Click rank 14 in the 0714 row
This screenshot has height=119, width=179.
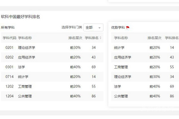pyautogui.click(x=94, y=77)
